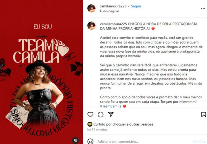This screenshot has height=144, width=207.
Task: Open the emoji picker smiley icon
Action: click(90, 142)
